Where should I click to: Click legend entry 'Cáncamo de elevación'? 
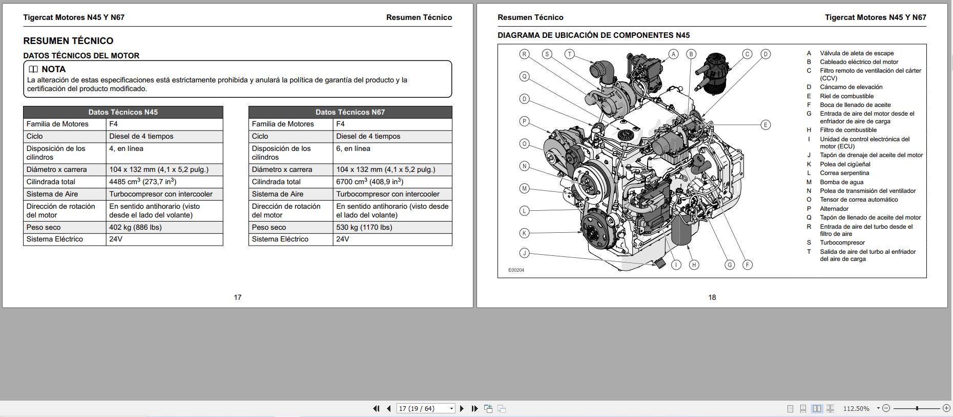click(851, 87)
